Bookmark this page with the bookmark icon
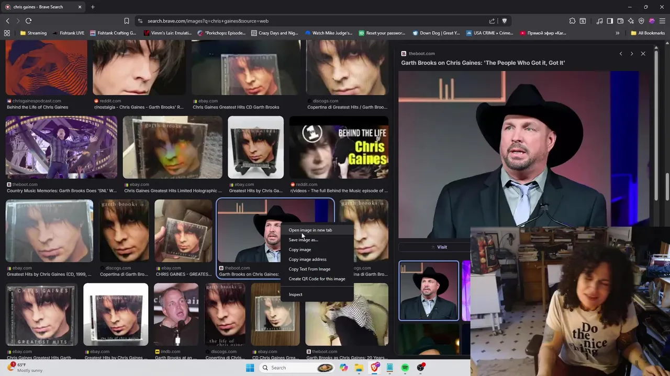This screenshot has width=670, height=376. 127,21
